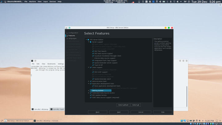Click the Java icon in DB2 Setup title bar
This screenshot has height=125, width=222.
tap(66, 28)
